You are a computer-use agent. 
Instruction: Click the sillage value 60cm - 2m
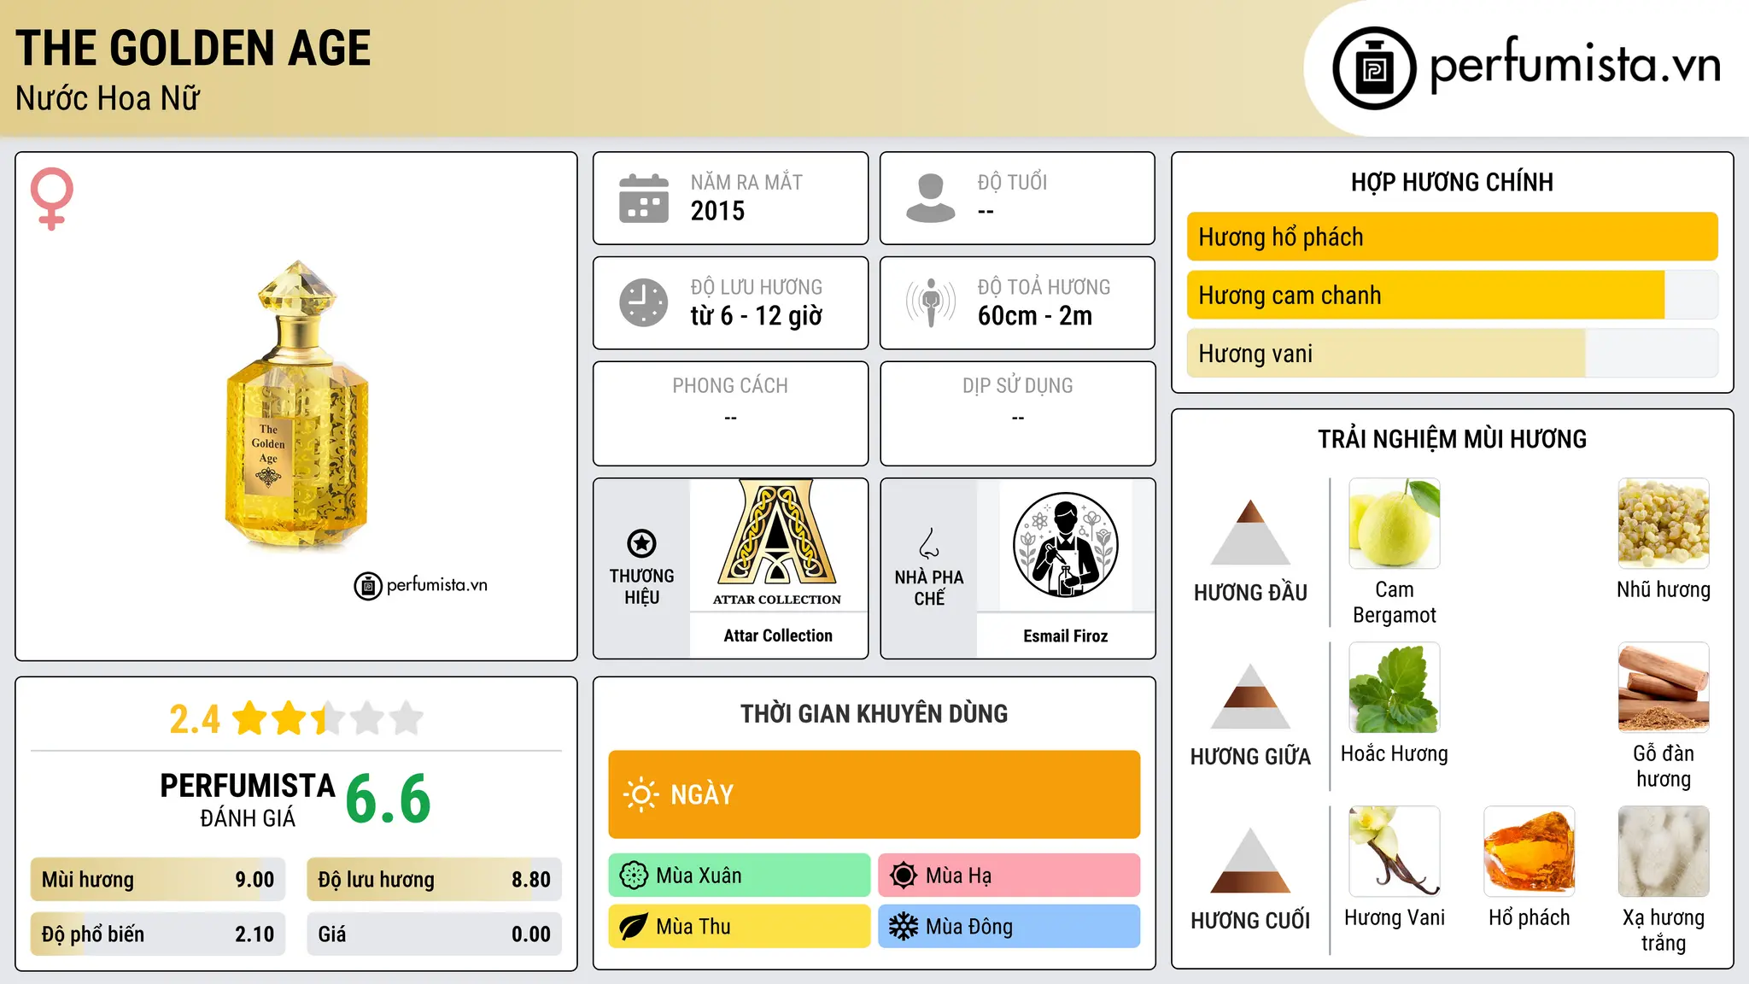pos(1035,316)
